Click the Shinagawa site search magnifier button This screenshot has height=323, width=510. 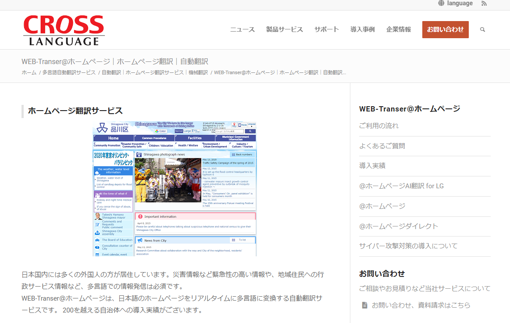click(x=250, y=131)
